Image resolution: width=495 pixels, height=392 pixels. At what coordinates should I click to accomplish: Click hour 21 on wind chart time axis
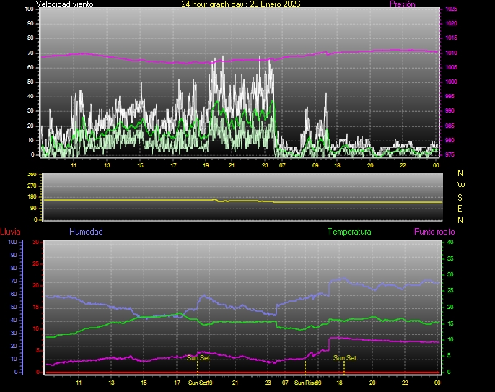pos(232,165)
